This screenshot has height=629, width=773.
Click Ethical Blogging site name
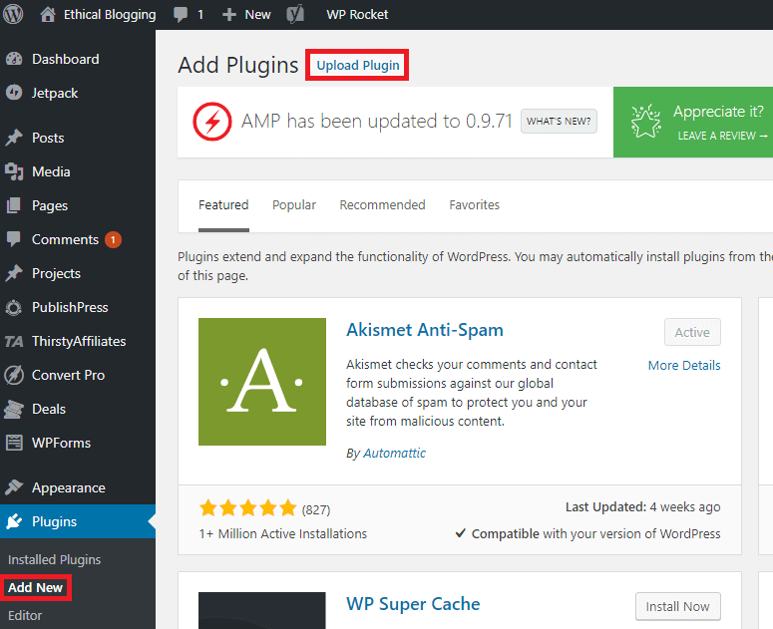click(x=110, y=15)
